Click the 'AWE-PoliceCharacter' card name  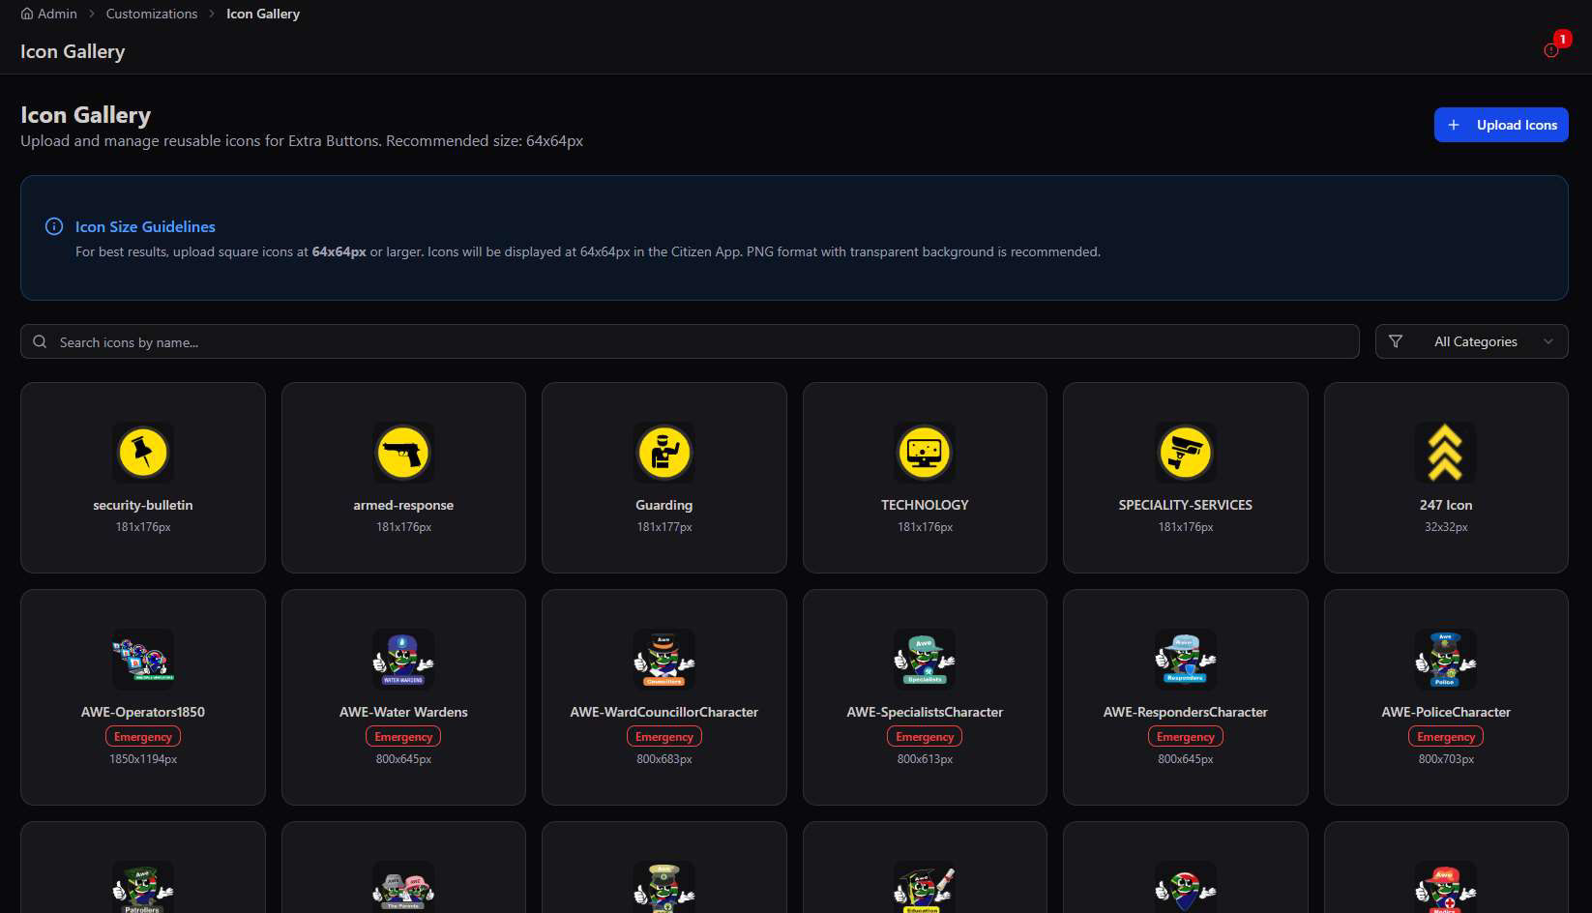click(1446, 712)
